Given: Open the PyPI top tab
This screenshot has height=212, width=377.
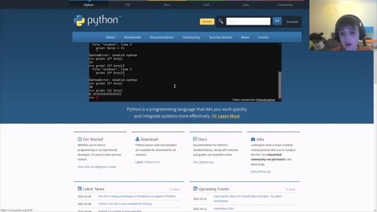Looking at the screenshot, I should (x=206, y=5).
